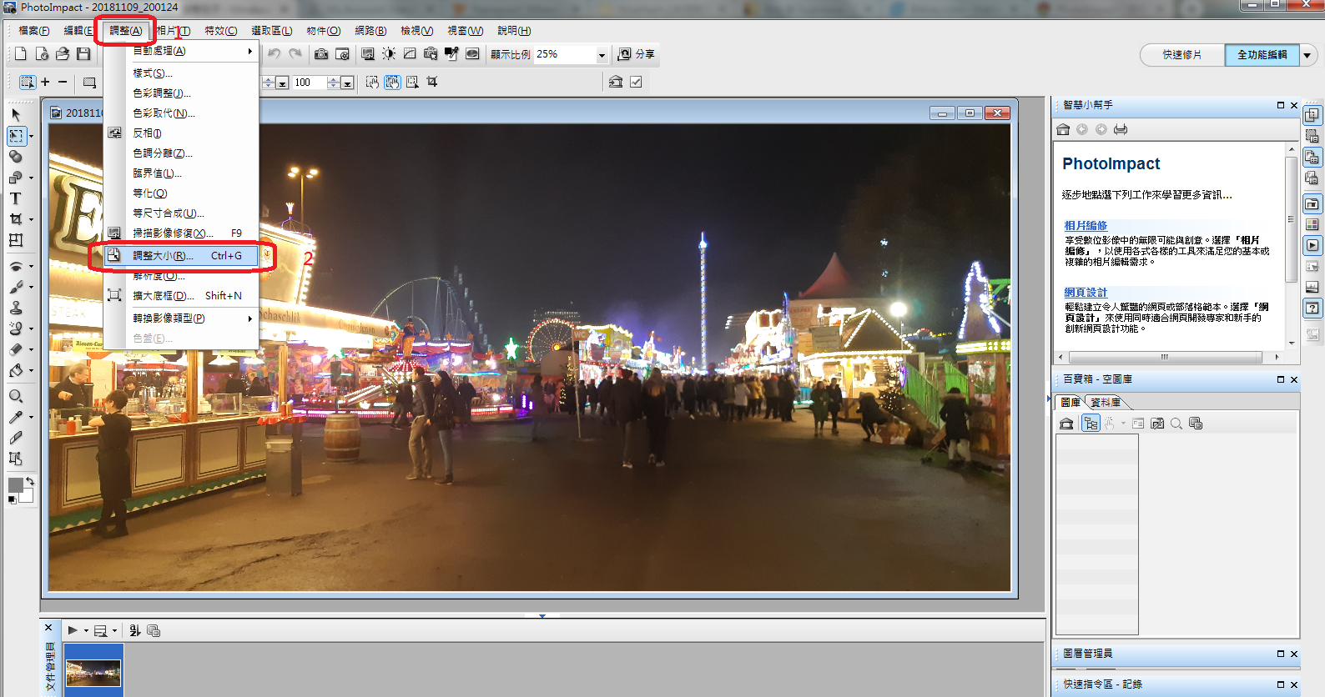Expand the document manager view dropdown
Screen dimensions: 1325x697
click(x=113, y=631)
